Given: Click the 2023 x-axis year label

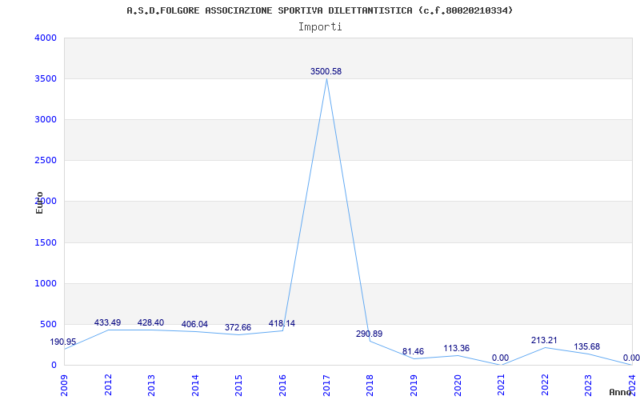Looking at the screenshot, I should [588, 386].
